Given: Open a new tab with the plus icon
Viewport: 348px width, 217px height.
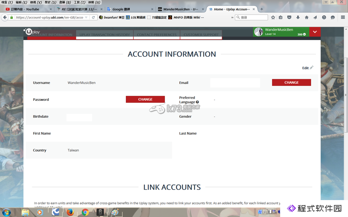Looking at the screenshot, I should coord(262,9).
